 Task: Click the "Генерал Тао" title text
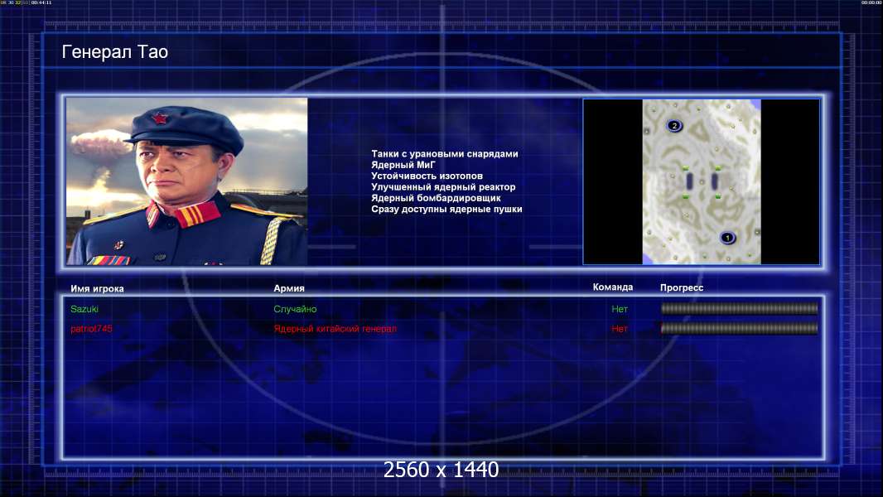click(115, 52)
